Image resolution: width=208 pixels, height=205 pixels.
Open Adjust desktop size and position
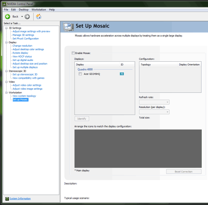point(30,64)
